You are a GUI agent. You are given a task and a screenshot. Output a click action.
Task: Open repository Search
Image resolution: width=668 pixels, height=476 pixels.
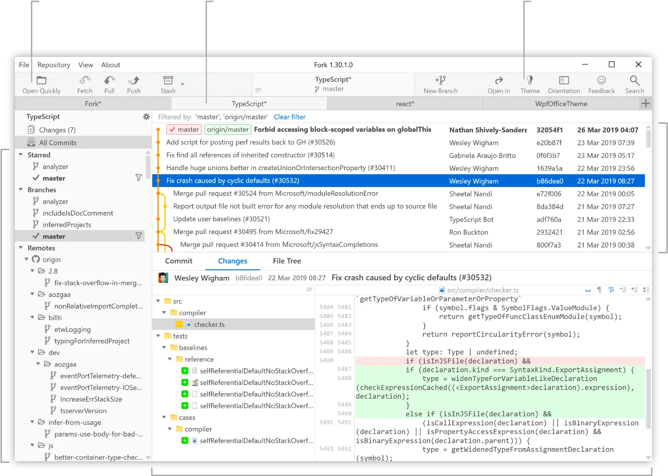pyautogui.click(x=634, y=84)
